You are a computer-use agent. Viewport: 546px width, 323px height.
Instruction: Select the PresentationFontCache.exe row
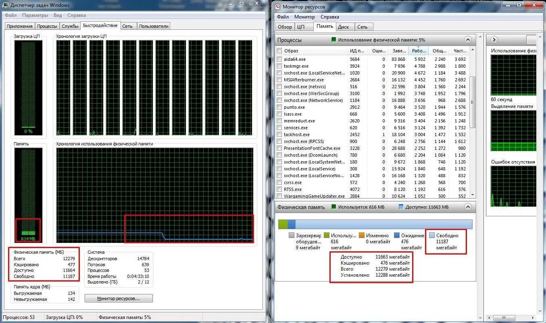click(371, 148)
